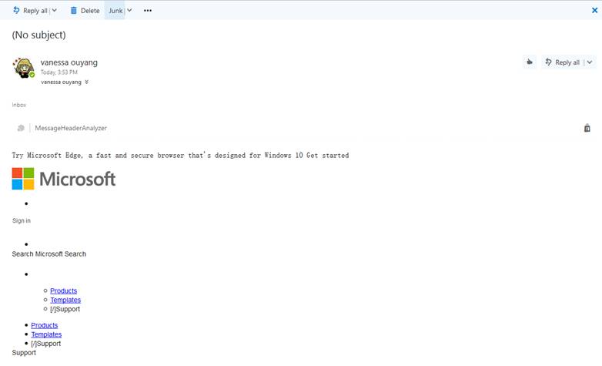
Task: Click the MessageHeaderAnalyzer add-in icon
Action: [x=21, y=128]
